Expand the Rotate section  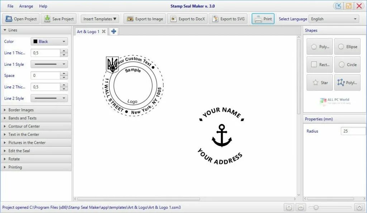pos(36,159)
